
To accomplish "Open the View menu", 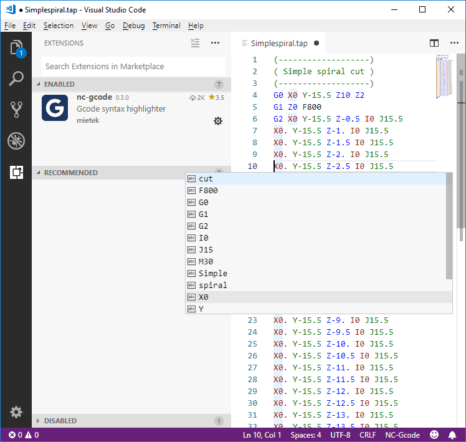I will coord(90,26).
